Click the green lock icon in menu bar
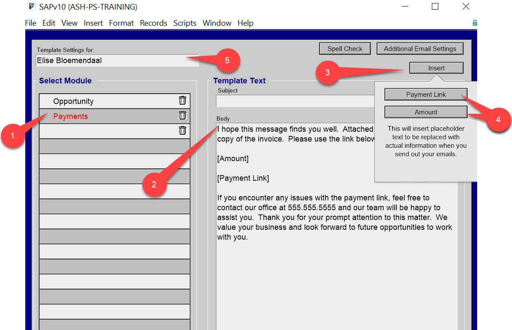The image size is (512, 330). pyautogui.click(x=475, y=23)
